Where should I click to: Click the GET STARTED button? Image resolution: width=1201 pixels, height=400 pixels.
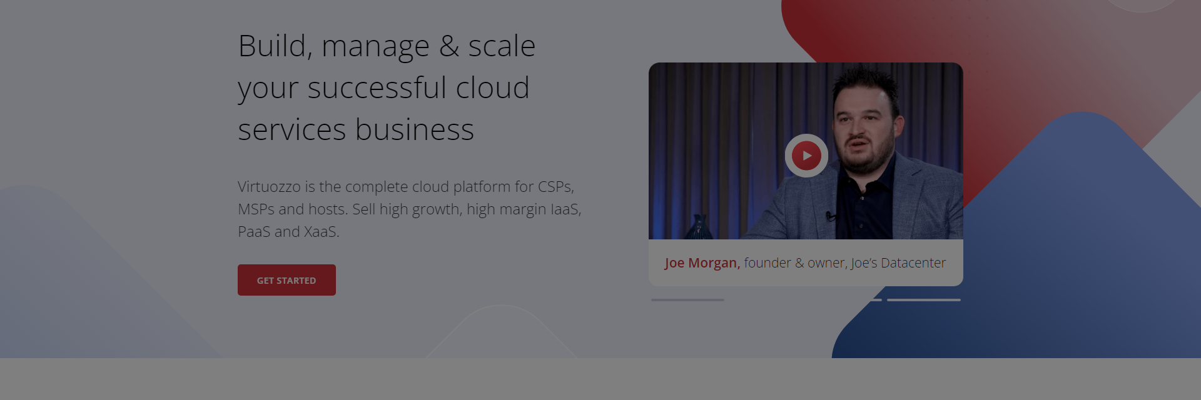pos(286,280)
